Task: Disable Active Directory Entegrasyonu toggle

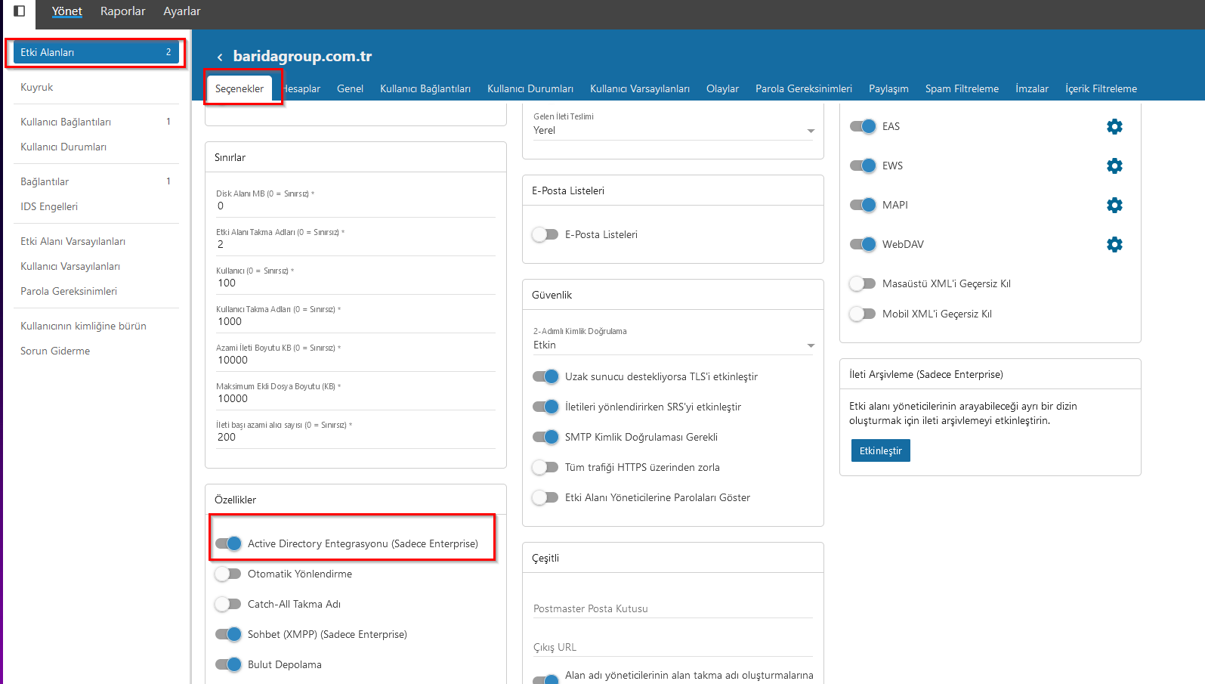Action: point(228,543)
